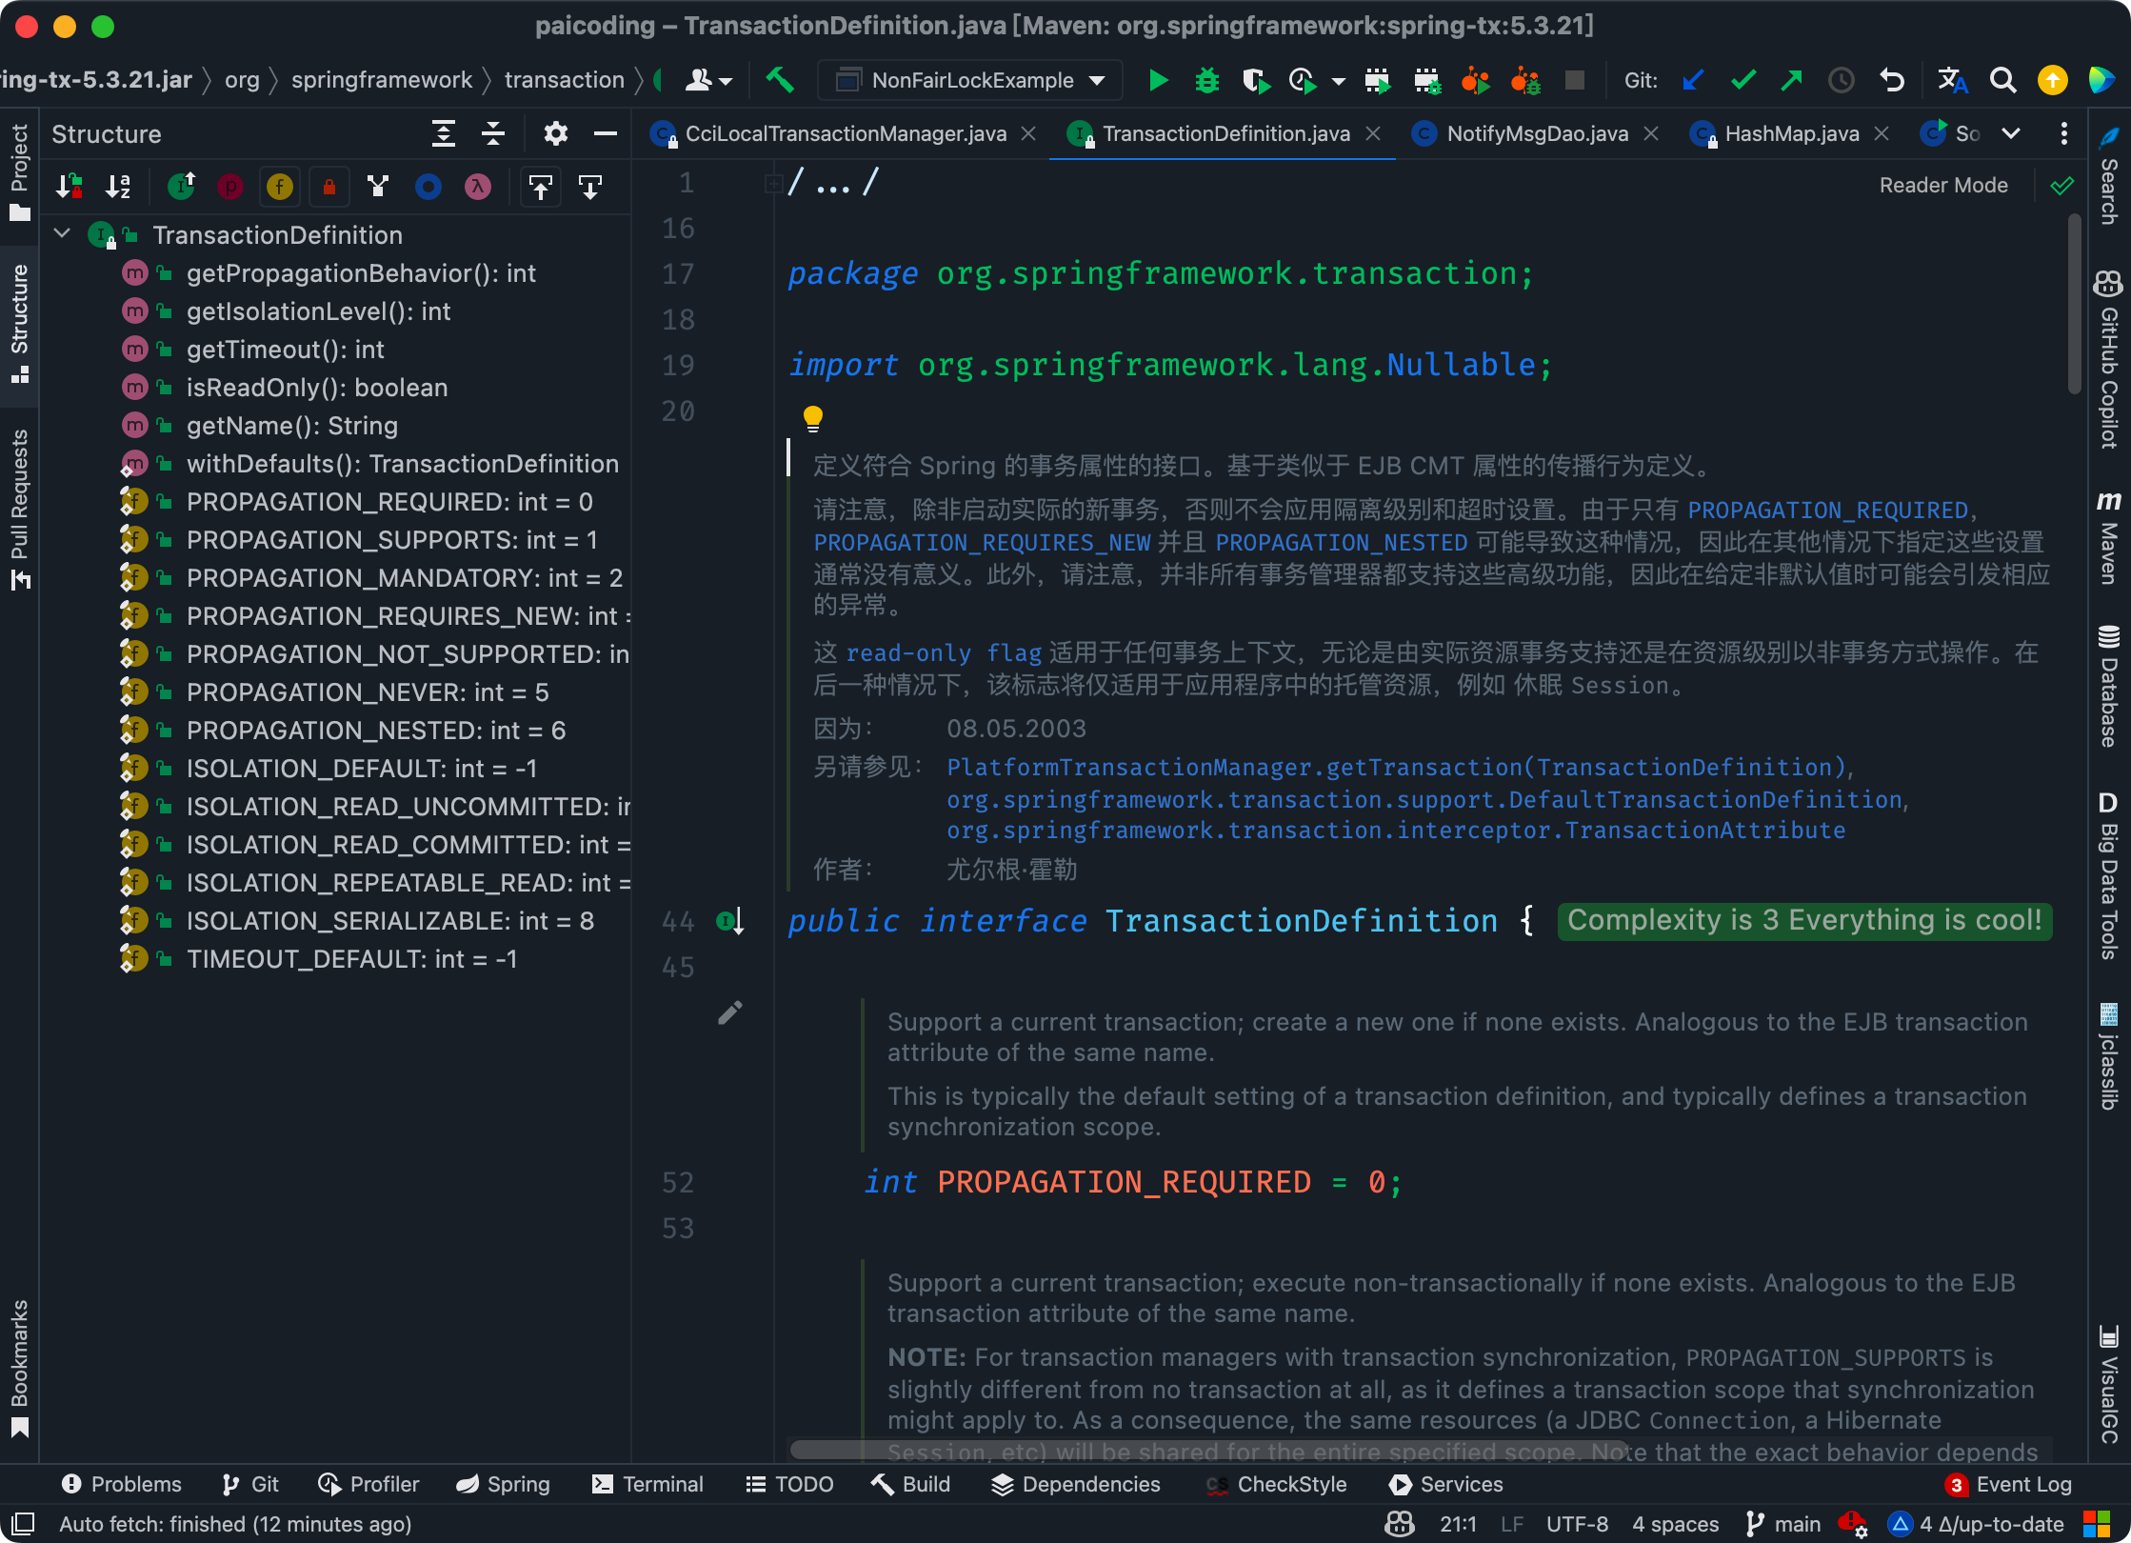Screen dimensions: 2131x1543
Task: Commit changes via the green checkmark
Action: 1743,80
